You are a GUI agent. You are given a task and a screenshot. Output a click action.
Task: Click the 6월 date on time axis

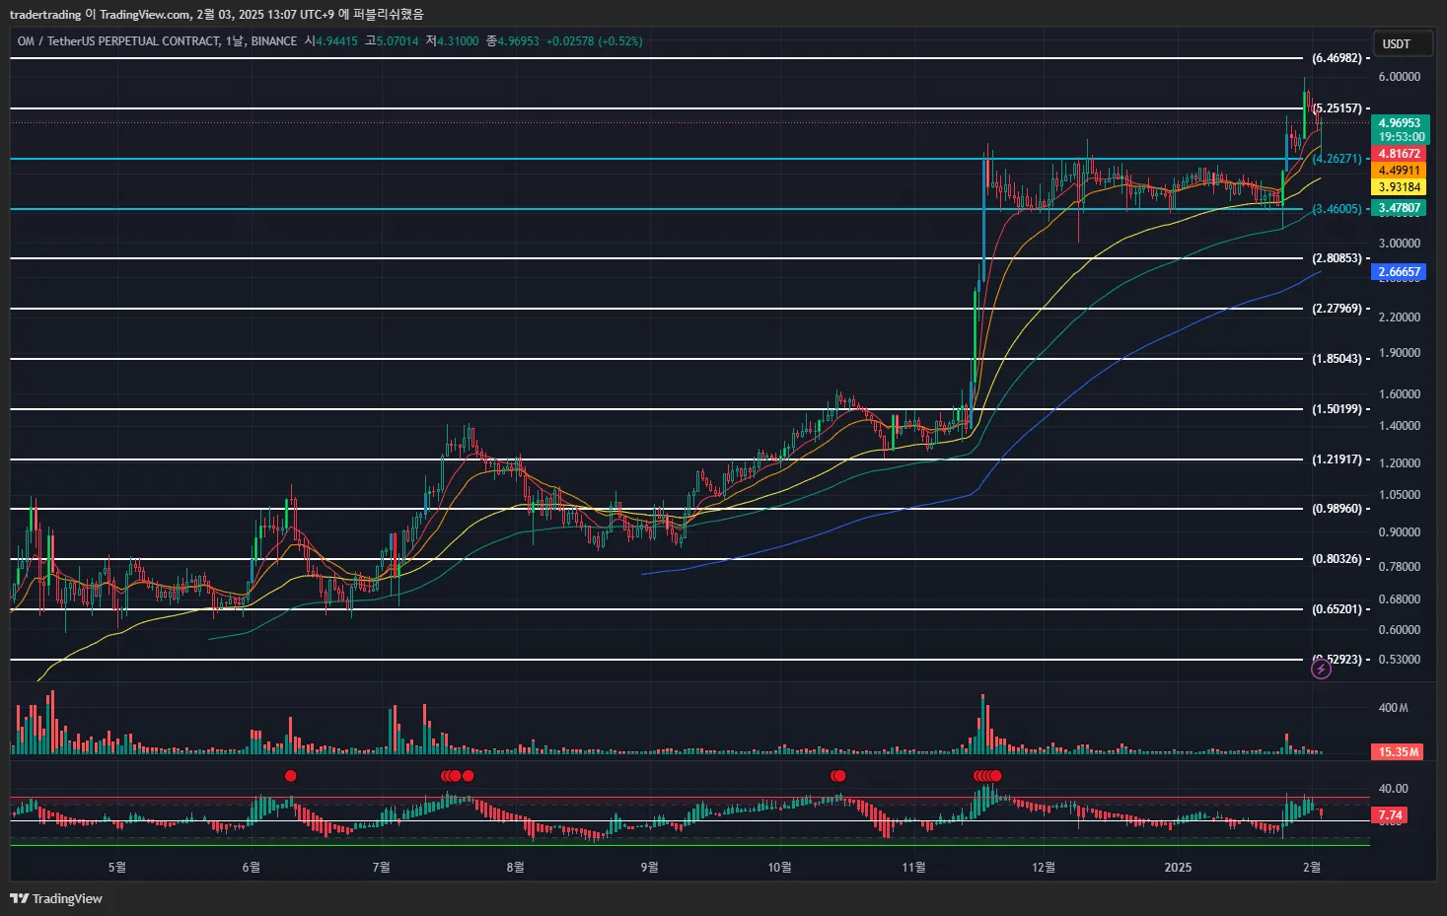251,868
